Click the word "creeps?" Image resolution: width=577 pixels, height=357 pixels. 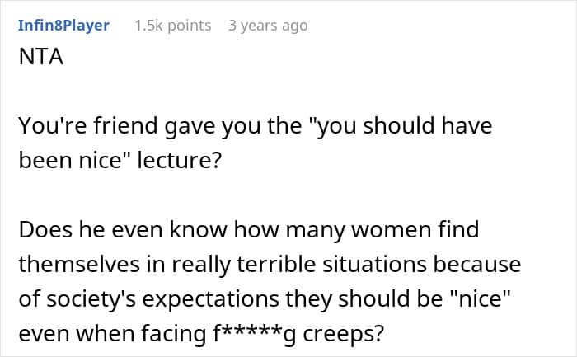coord(344,334)
